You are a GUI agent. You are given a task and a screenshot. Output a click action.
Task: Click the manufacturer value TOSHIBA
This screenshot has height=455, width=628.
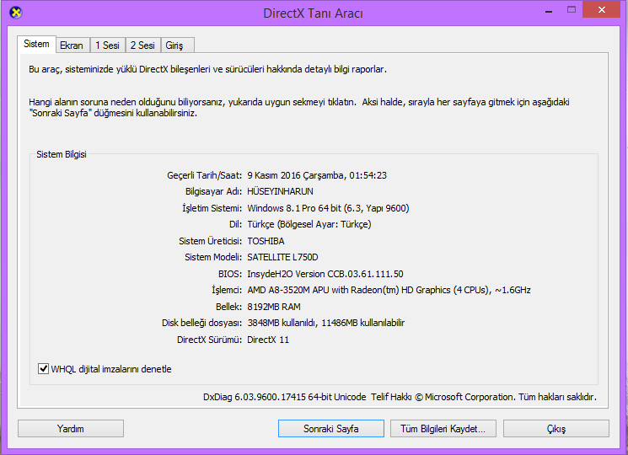266,241
